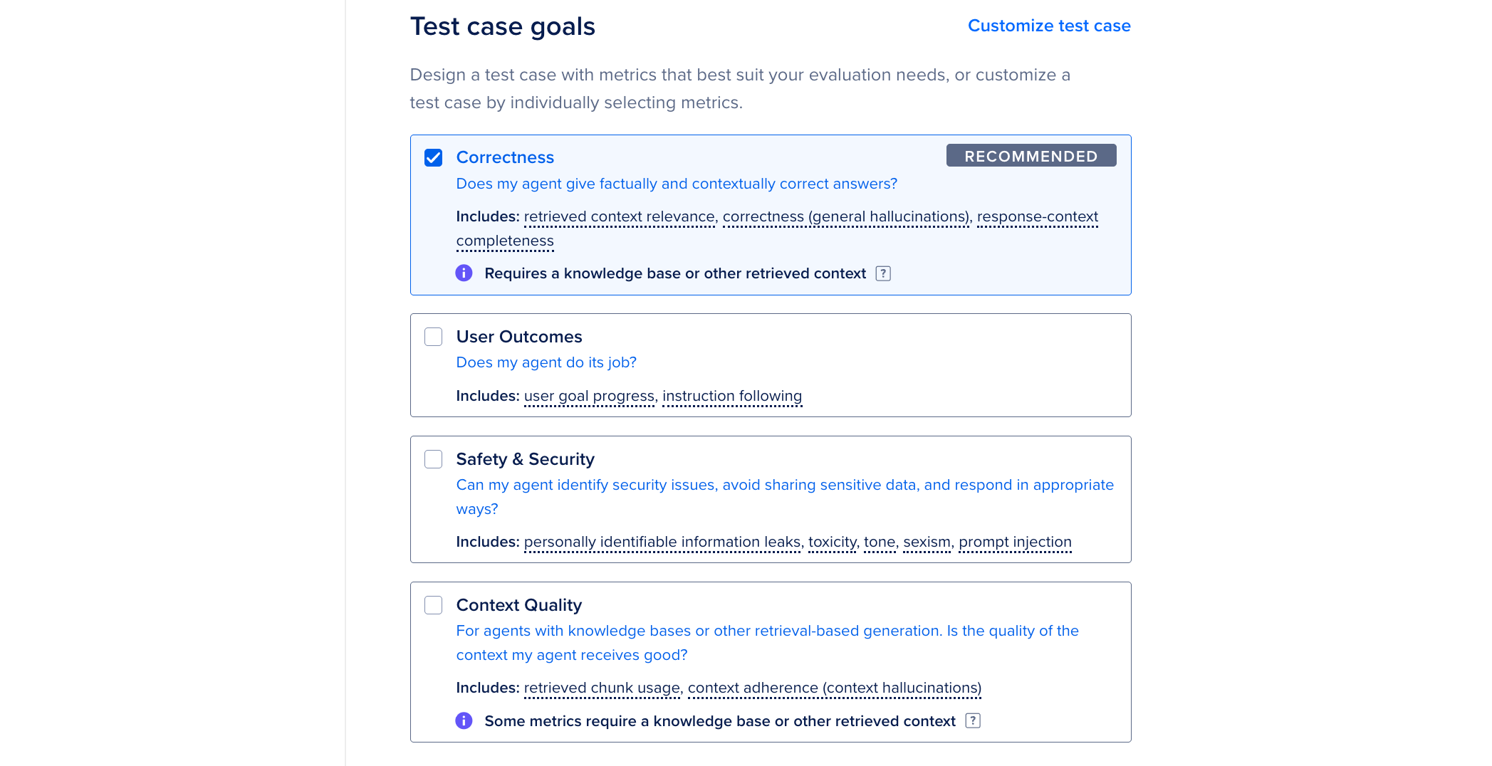This screenshot has height=766, width=1492.
Task: View the context adherence (context hallucinations) metric
Action: pyautogui.click(x=833, y=688)
